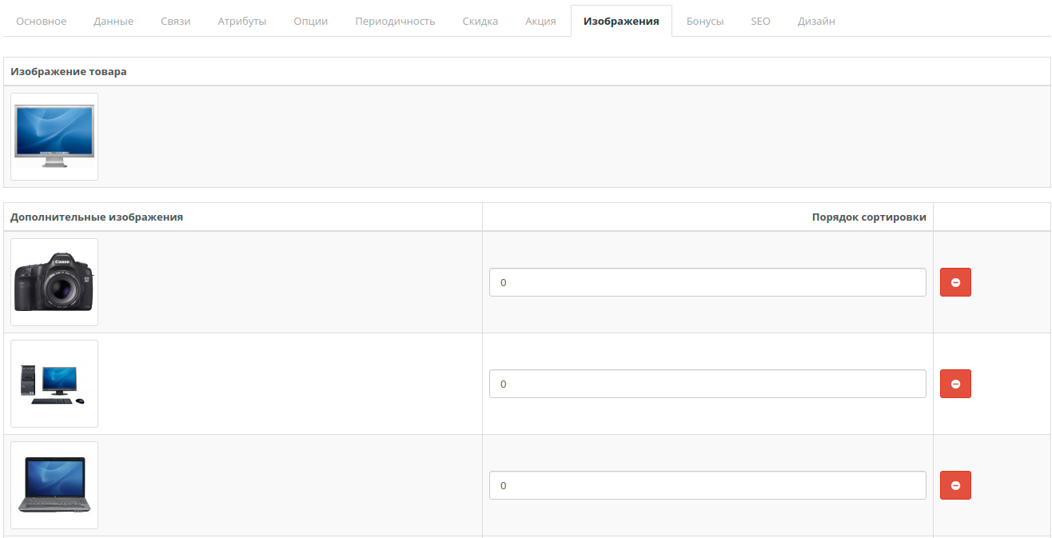The image size is (1052, 538).
Task: Remove the Canon camera additional image
Action: pyautogui.click(x=955, y=282)
